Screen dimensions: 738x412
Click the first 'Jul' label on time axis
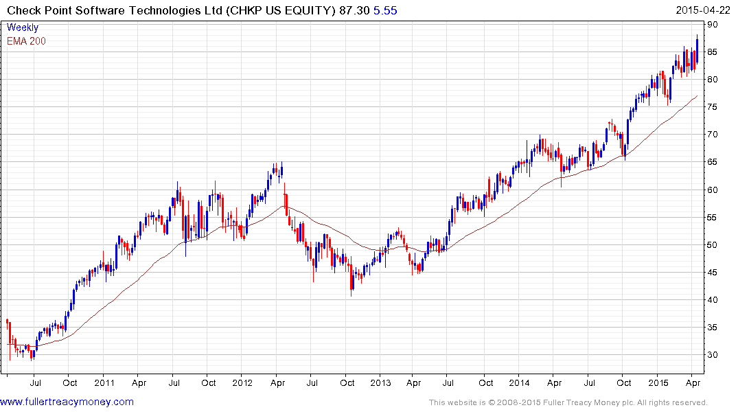(x=35, y=382)
